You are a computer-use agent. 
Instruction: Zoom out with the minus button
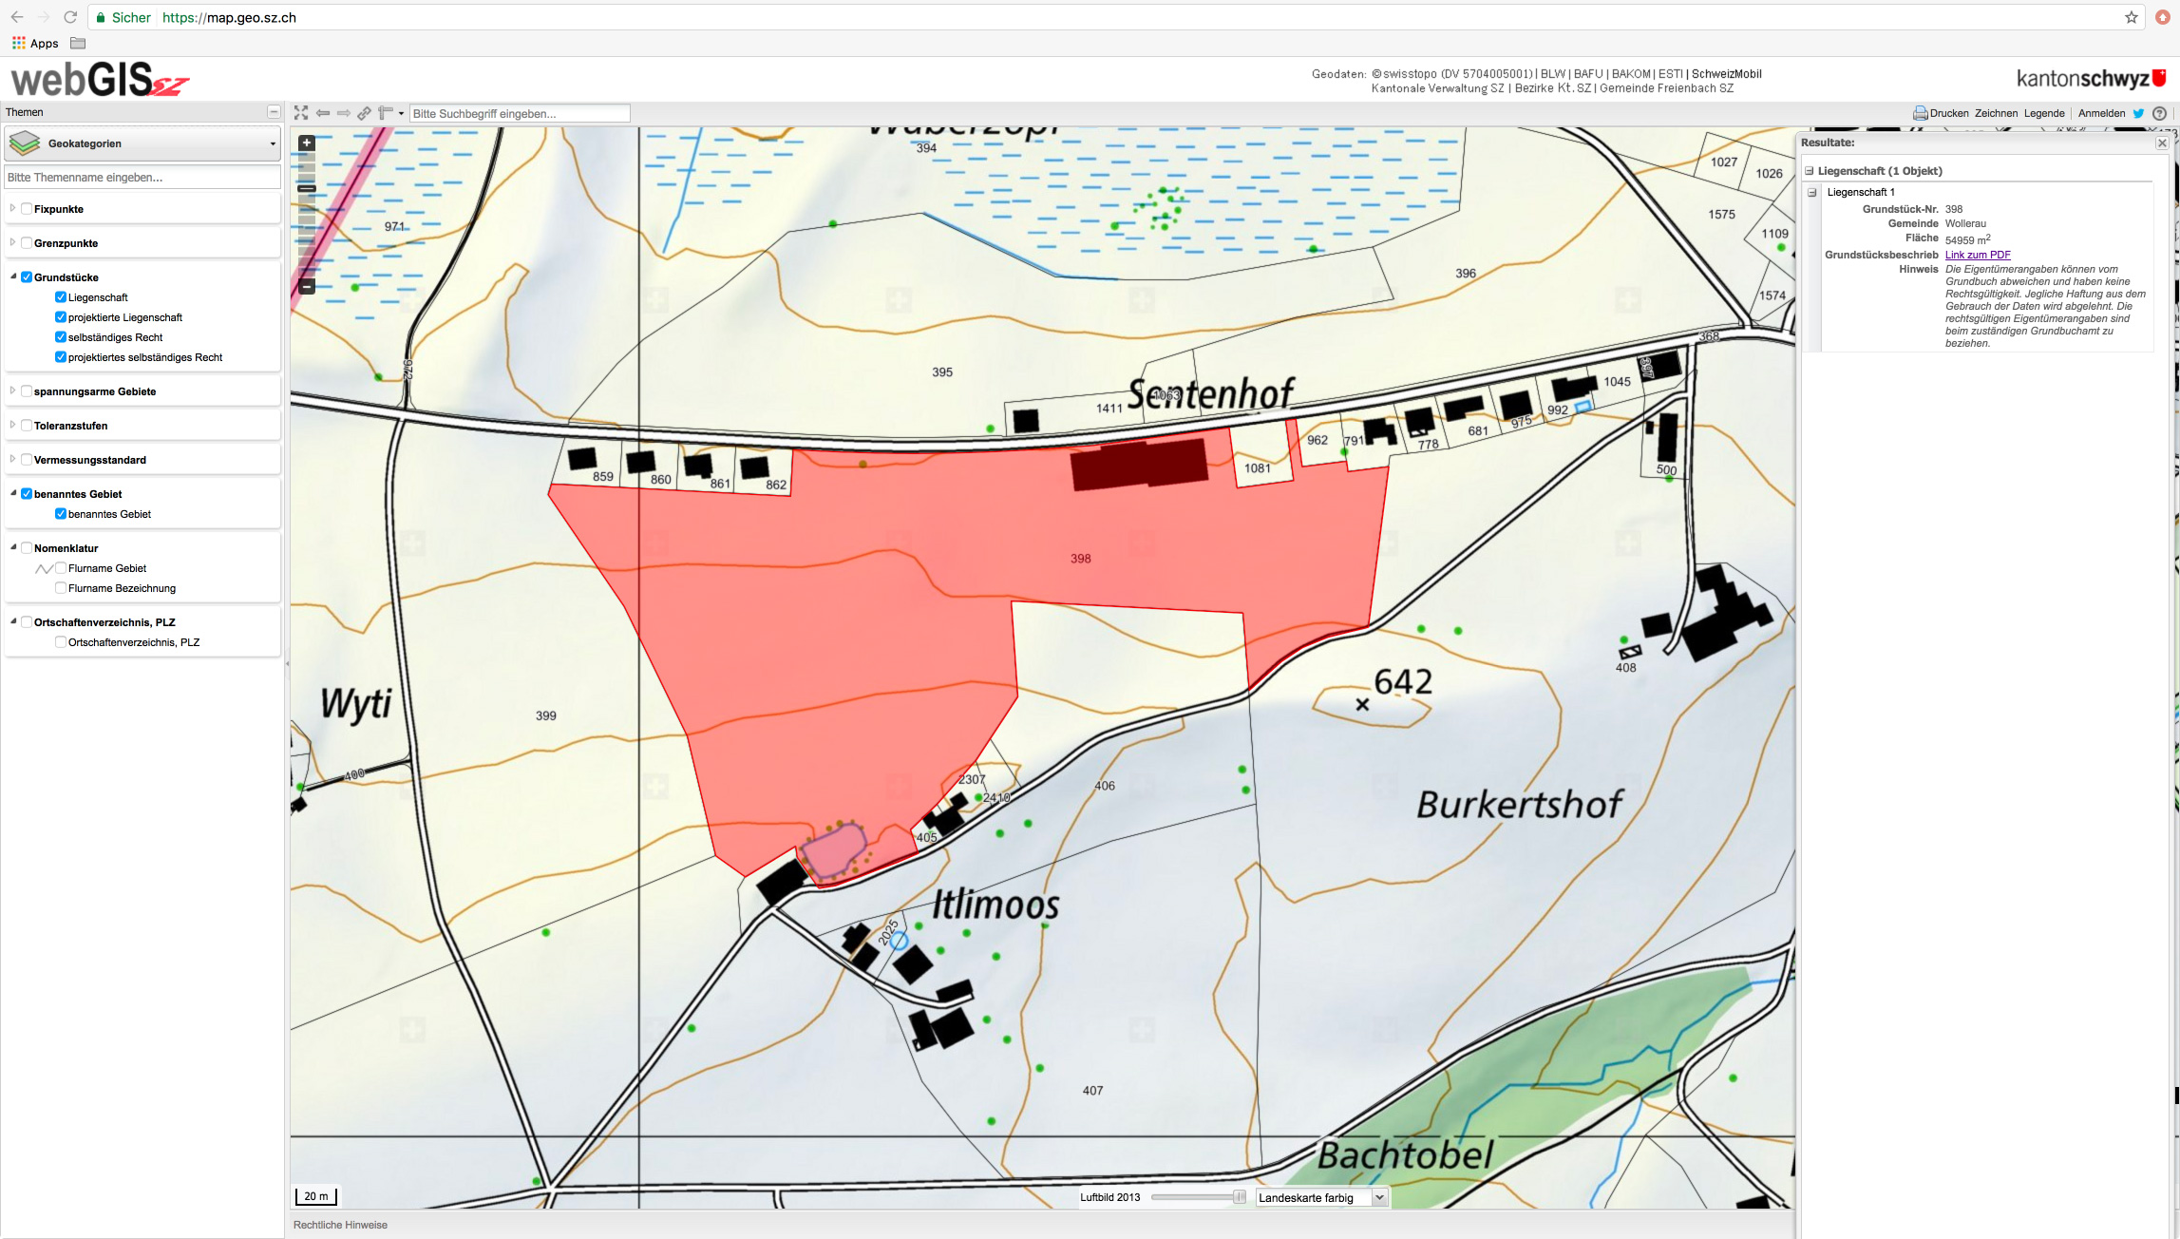[x=307, y=286]
